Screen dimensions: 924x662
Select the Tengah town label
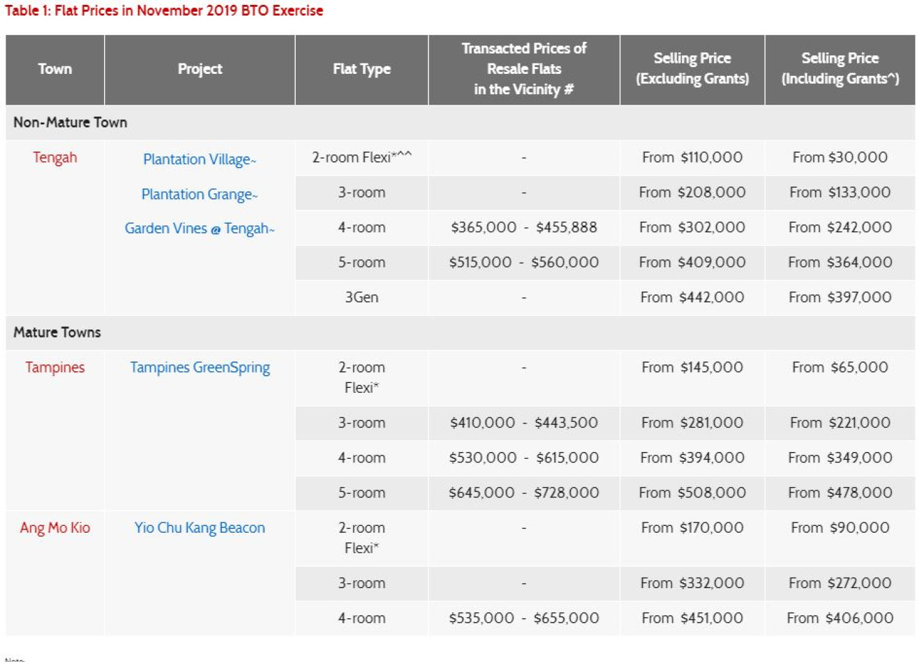(54, 158)
